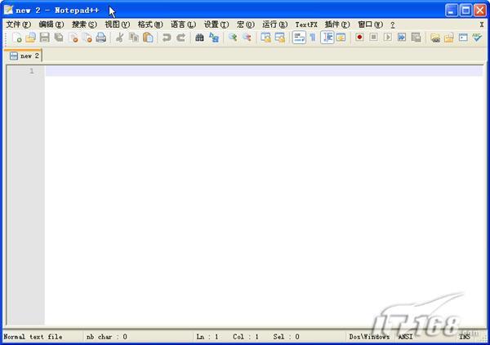
Task: Open the 宏(O) macro menu
Action: point(245,24)
